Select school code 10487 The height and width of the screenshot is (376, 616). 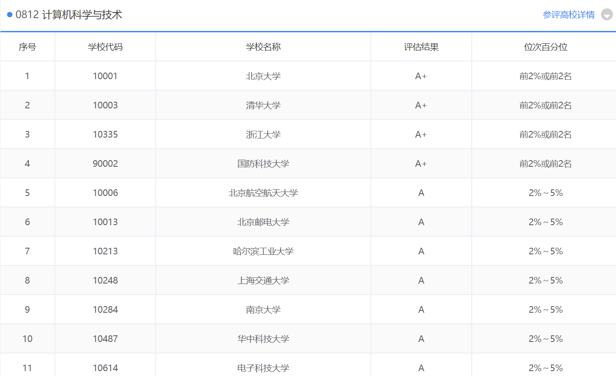pyautogui.click(x=105, y=339)
